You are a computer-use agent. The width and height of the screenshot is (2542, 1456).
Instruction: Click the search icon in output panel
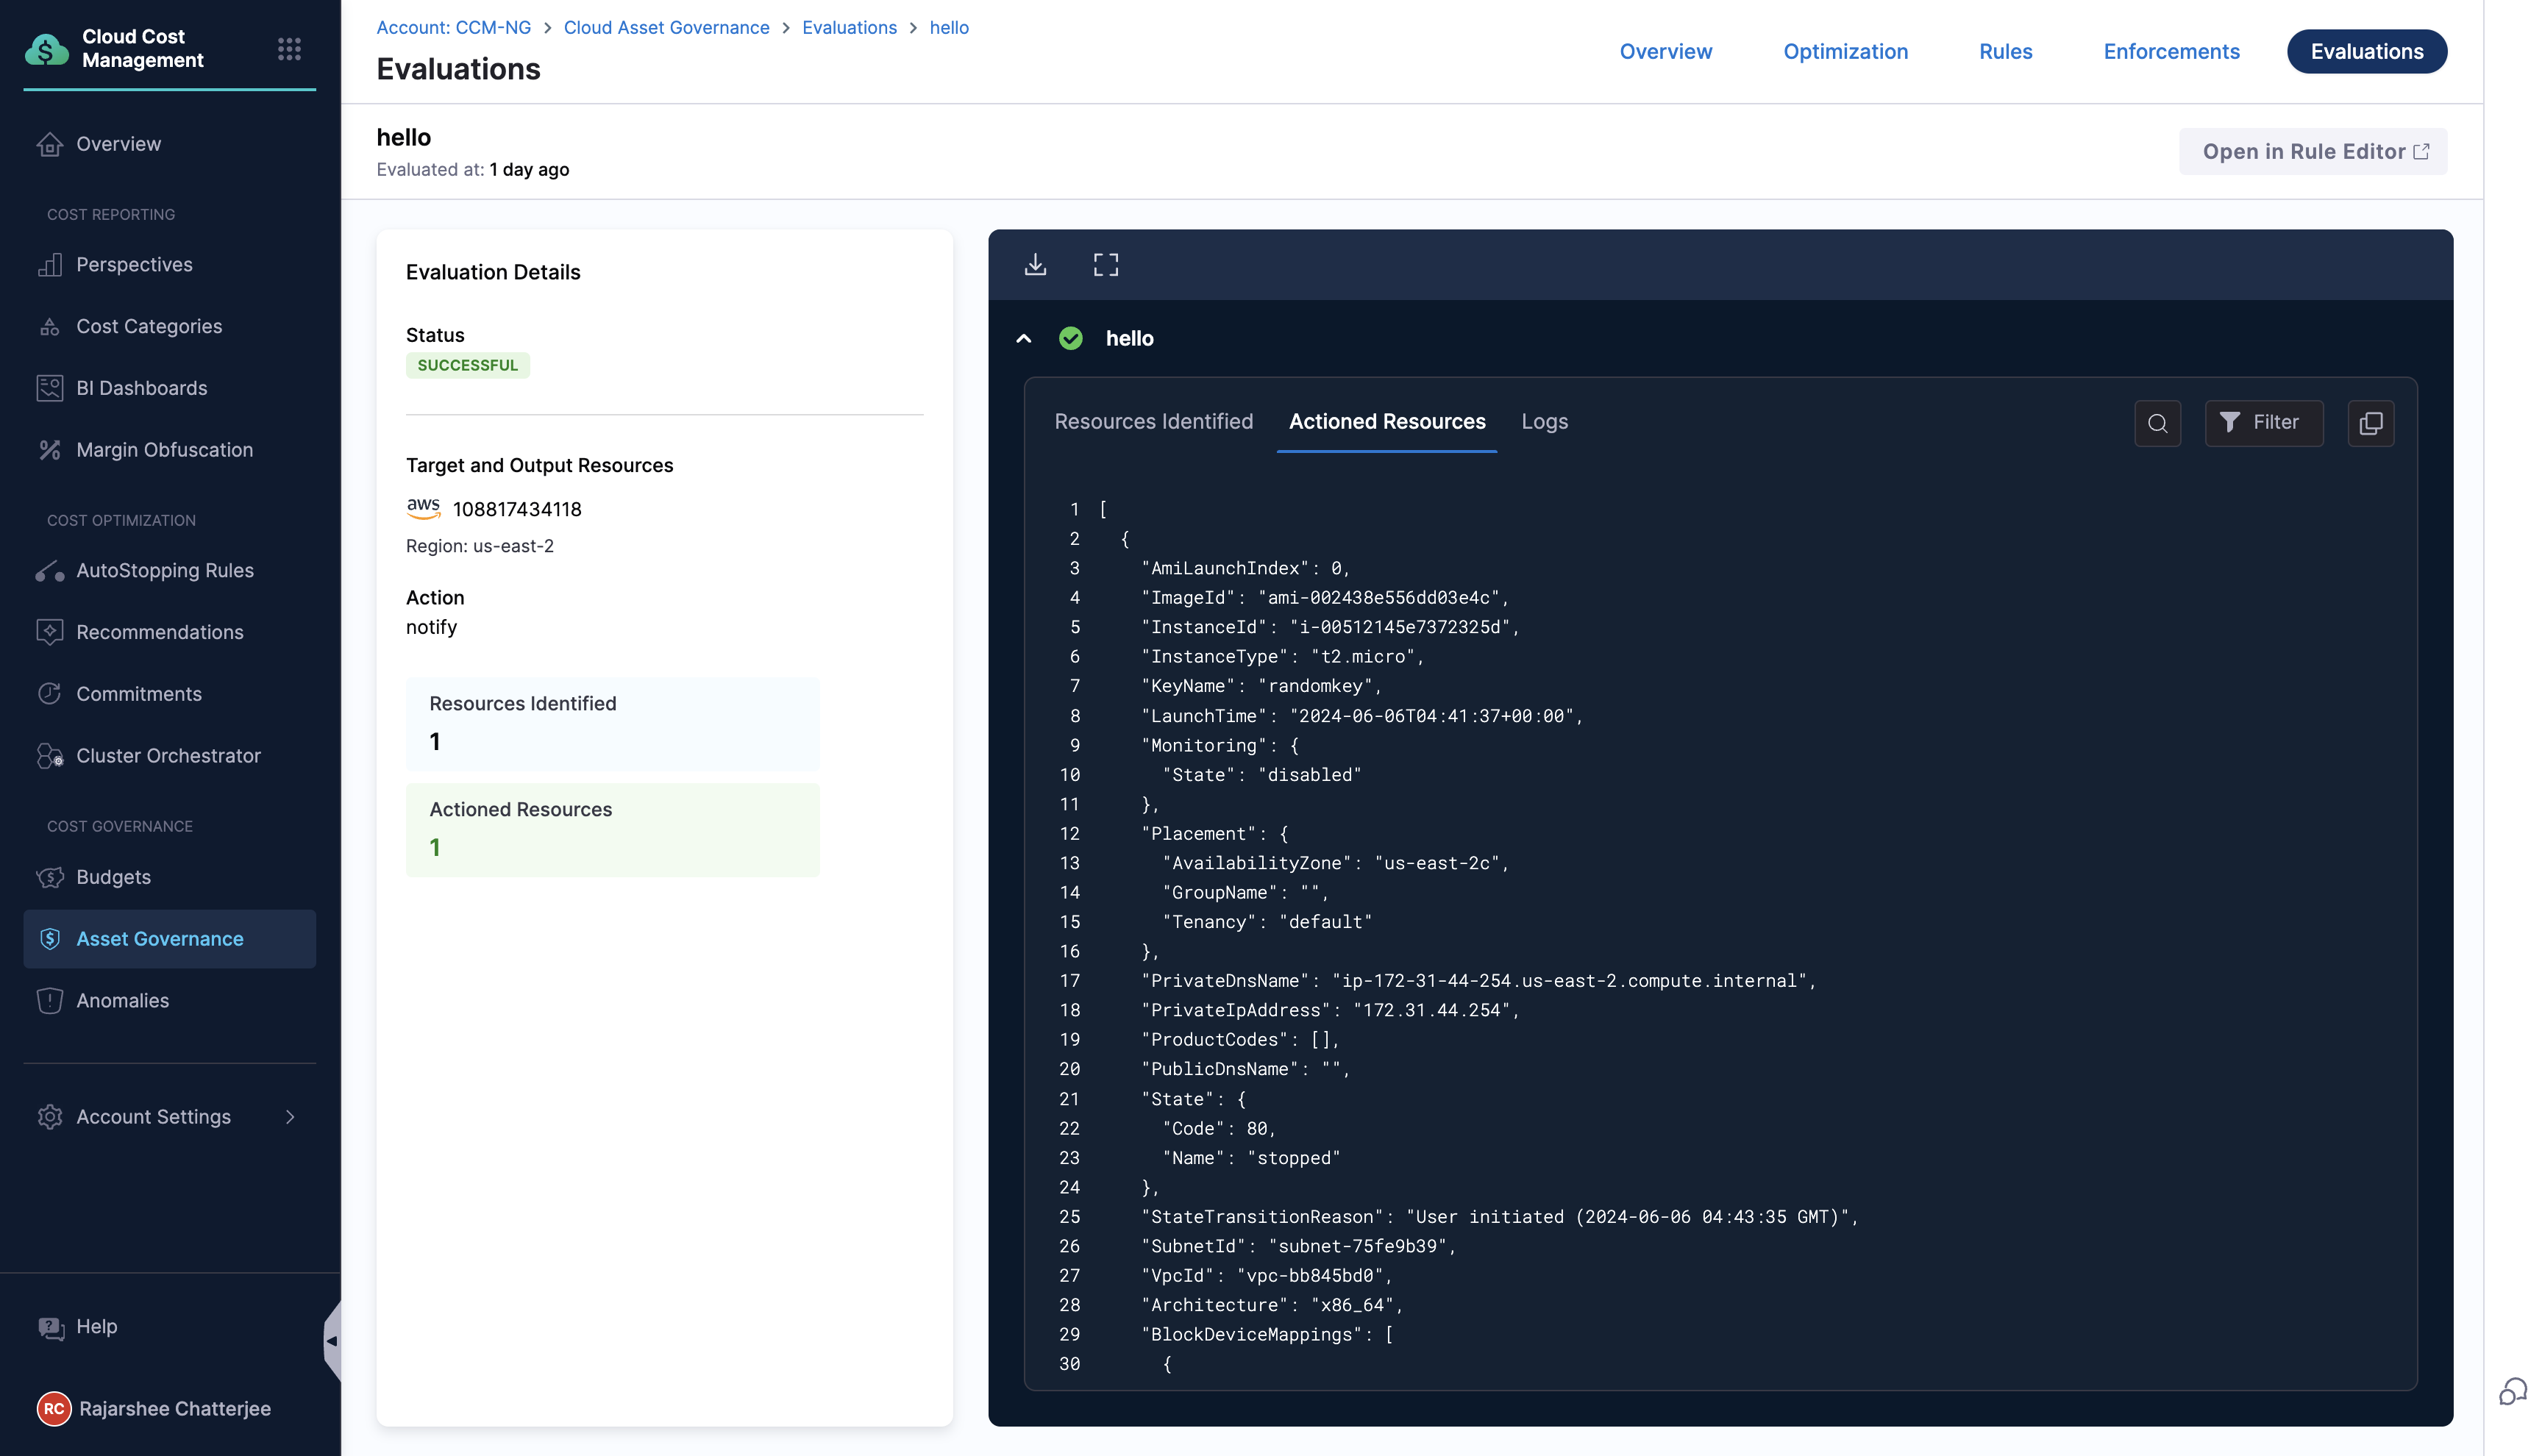tap(2157, 423)
